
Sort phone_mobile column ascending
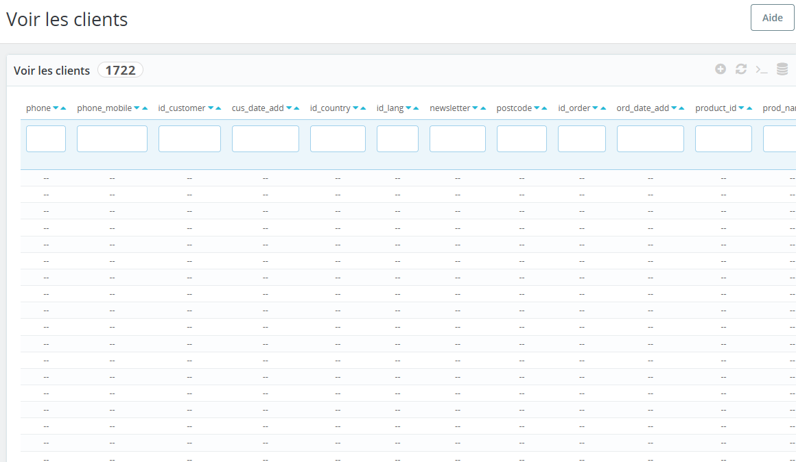(145, 108)
